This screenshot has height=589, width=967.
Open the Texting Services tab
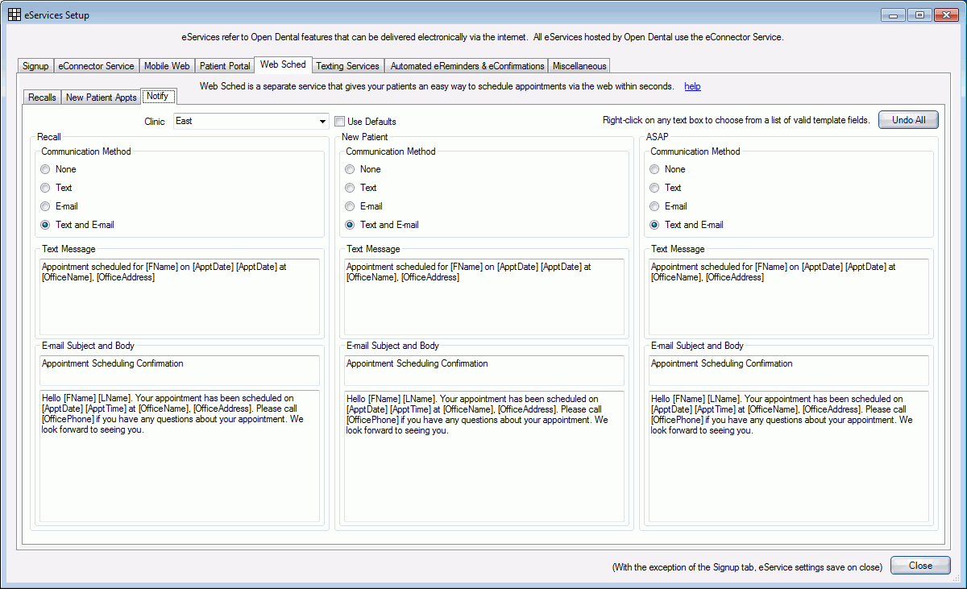[347, 66]
